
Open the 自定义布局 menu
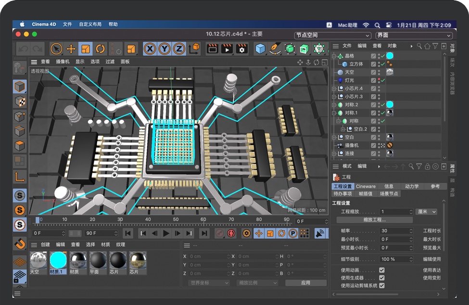(90, 24)
